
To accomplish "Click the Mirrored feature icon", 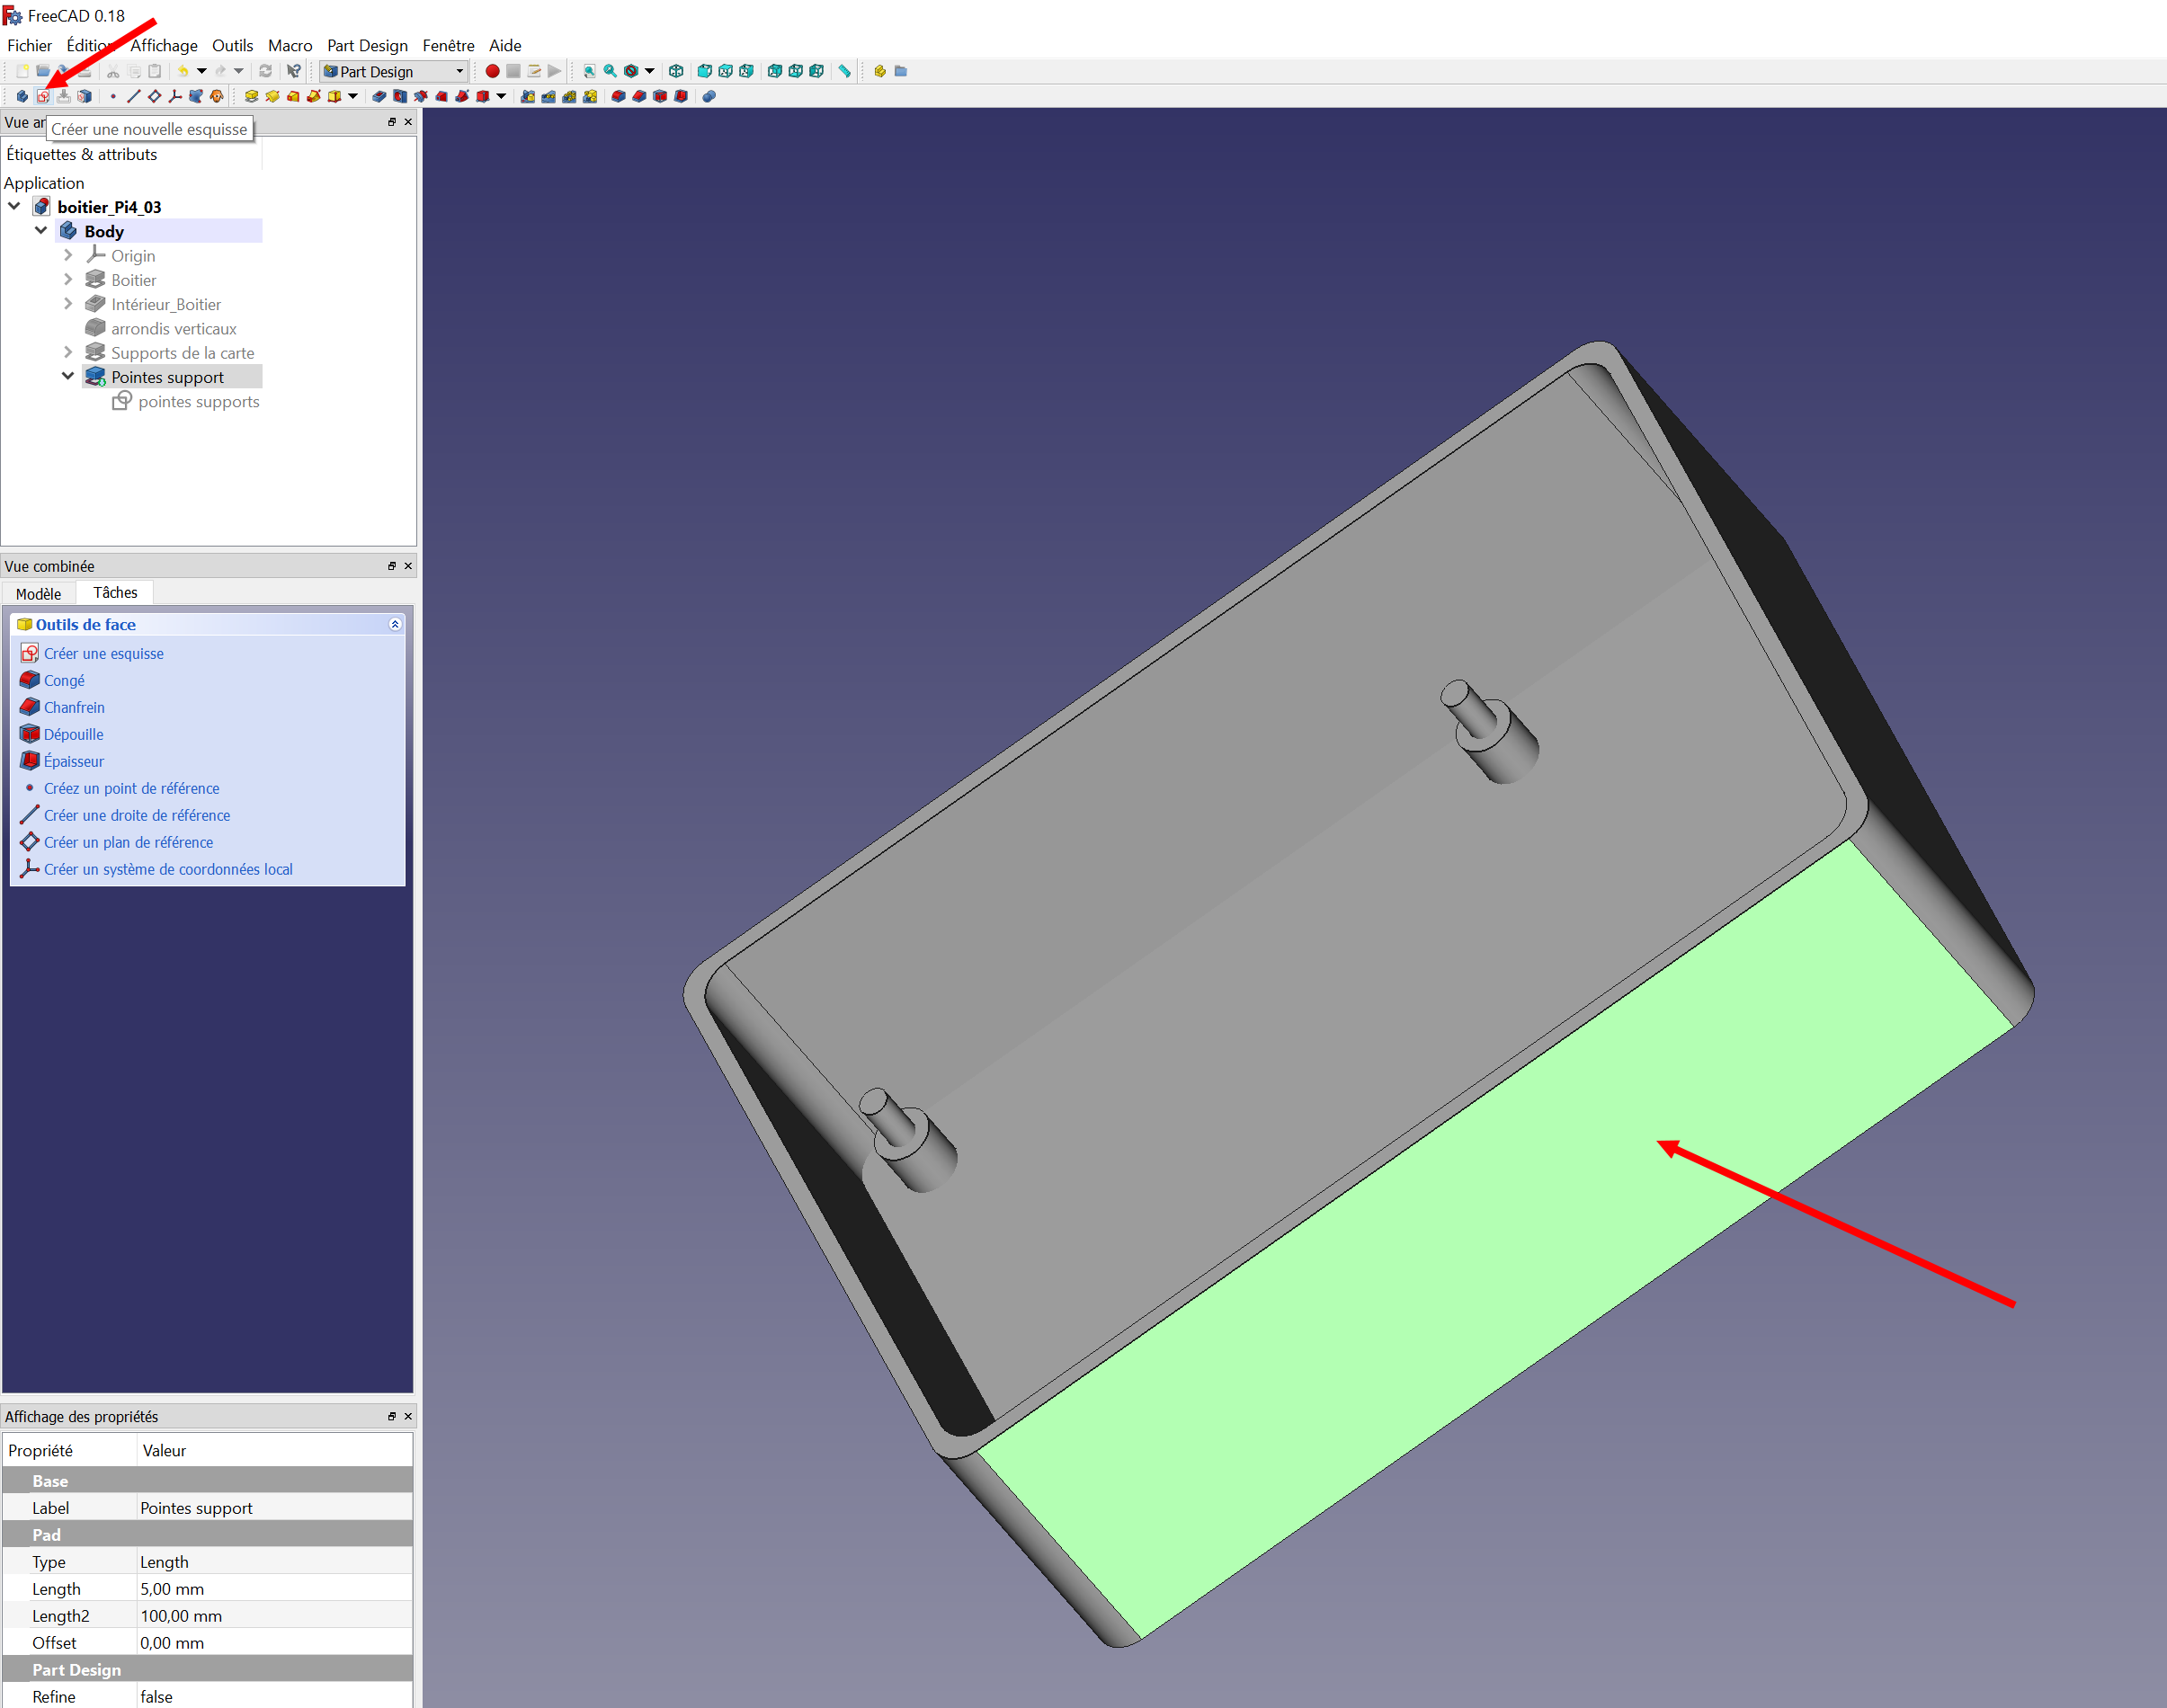I will [x=528, y=96].
